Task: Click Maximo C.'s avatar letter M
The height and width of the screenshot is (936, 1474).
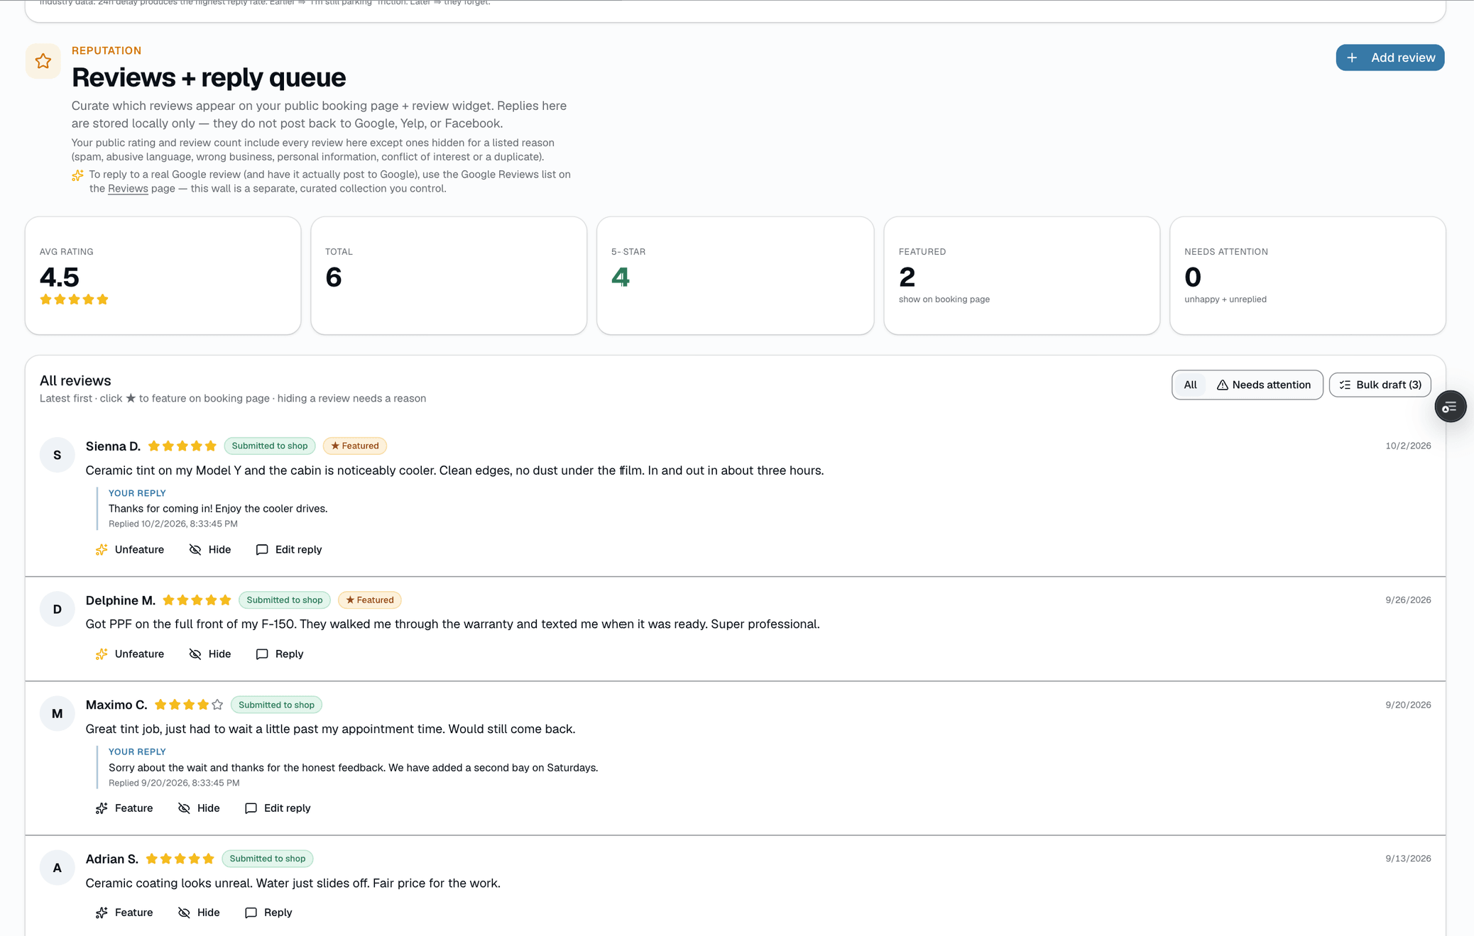Action: pyautogui.click(x=58, y=713)
